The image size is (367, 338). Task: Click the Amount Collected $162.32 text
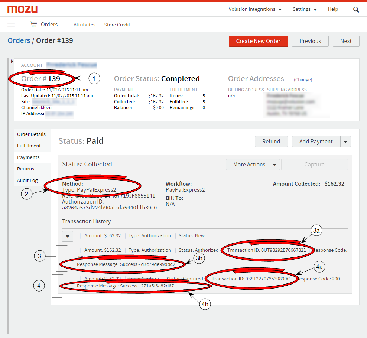(x=308, y=184)
